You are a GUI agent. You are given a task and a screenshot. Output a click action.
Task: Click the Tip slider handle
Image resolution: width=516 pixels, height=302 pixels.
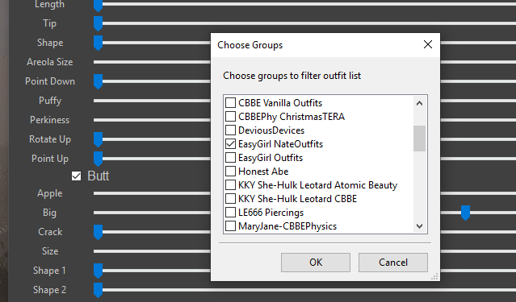click(x=98, y=23)
